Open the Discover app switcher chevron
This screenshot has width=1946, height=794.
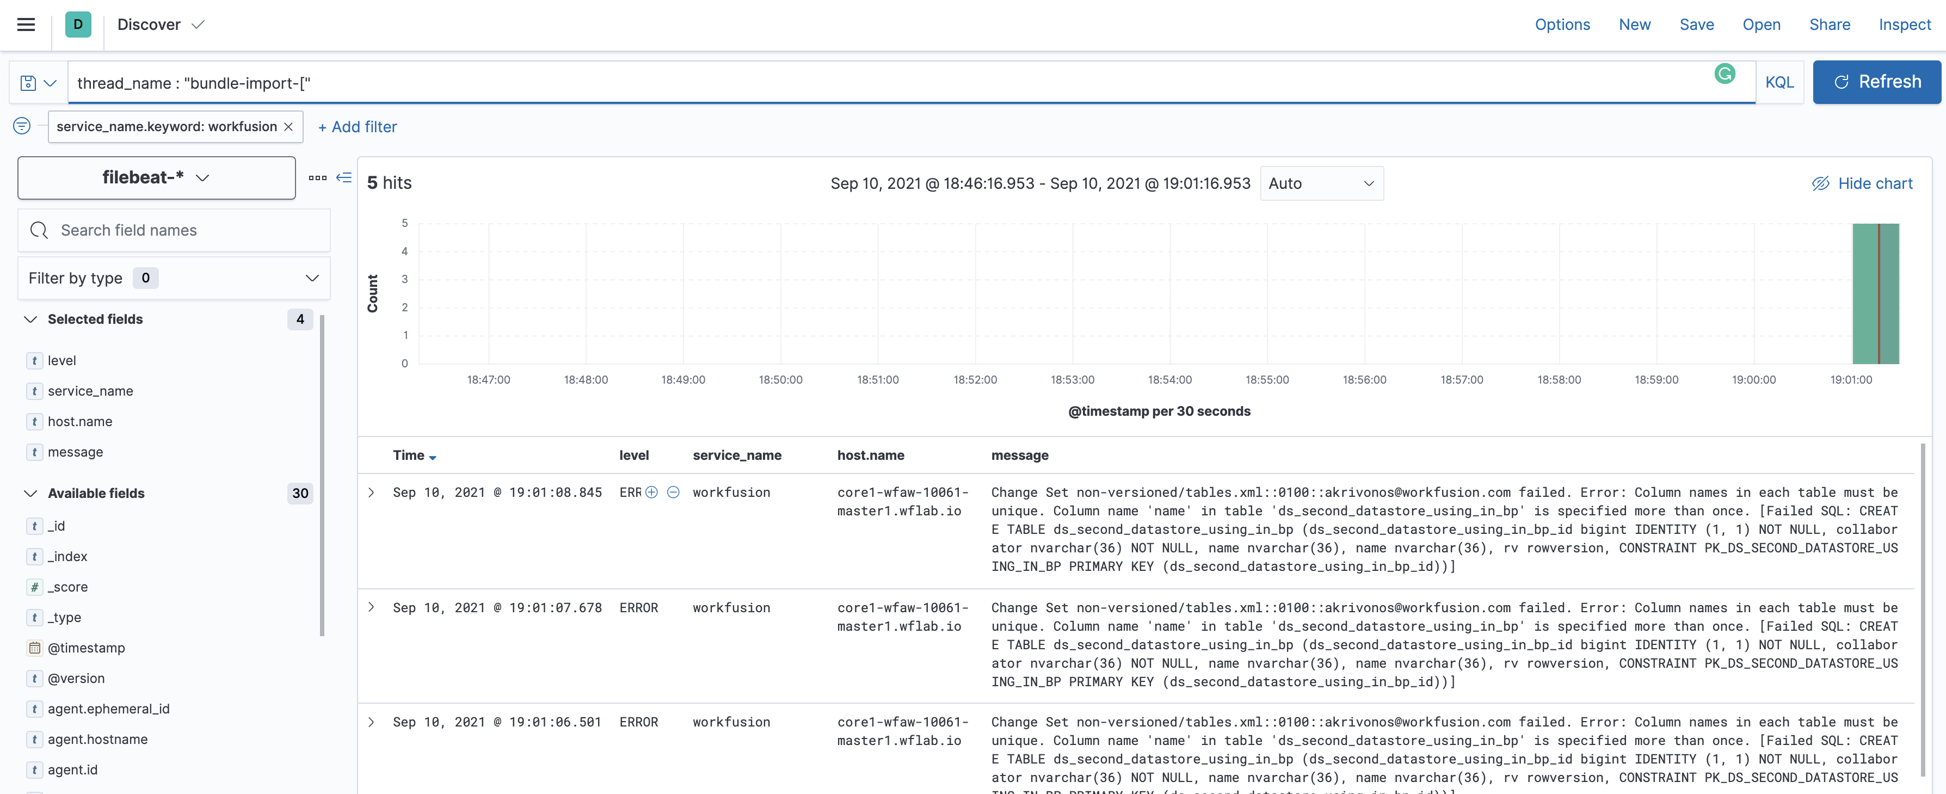click(198, 25)
